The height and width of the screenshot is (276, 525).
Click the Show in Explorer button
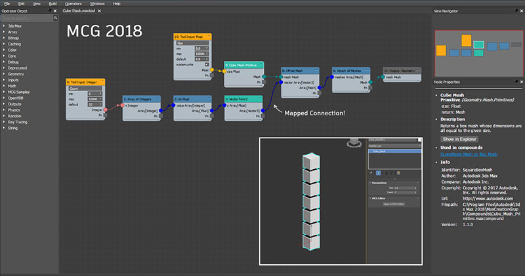[x=459, y=139]
